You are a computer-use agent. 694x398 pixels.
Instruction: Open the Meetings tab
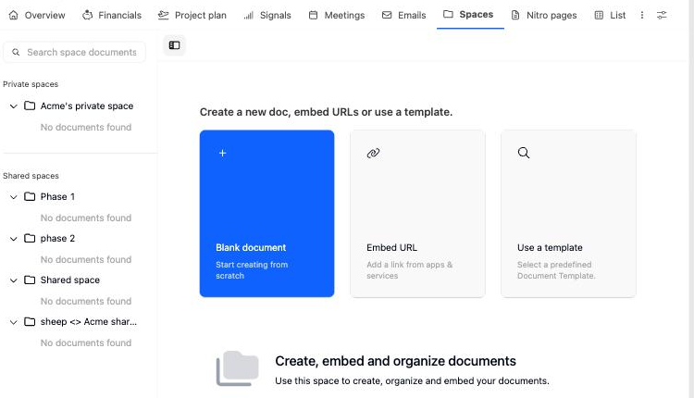click(x=337, y=15)
